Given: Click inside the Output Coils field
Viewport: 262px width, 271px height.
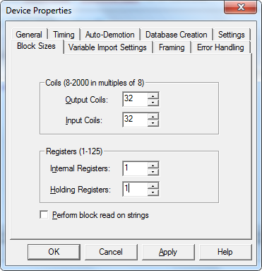Looking at the screenshot, I should click(x=136, y=99).
